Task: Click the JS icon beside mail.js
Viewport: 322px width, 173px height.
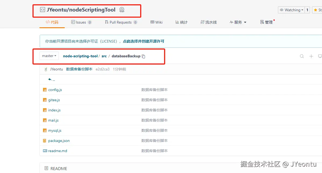Action: [x=45, y=121]
